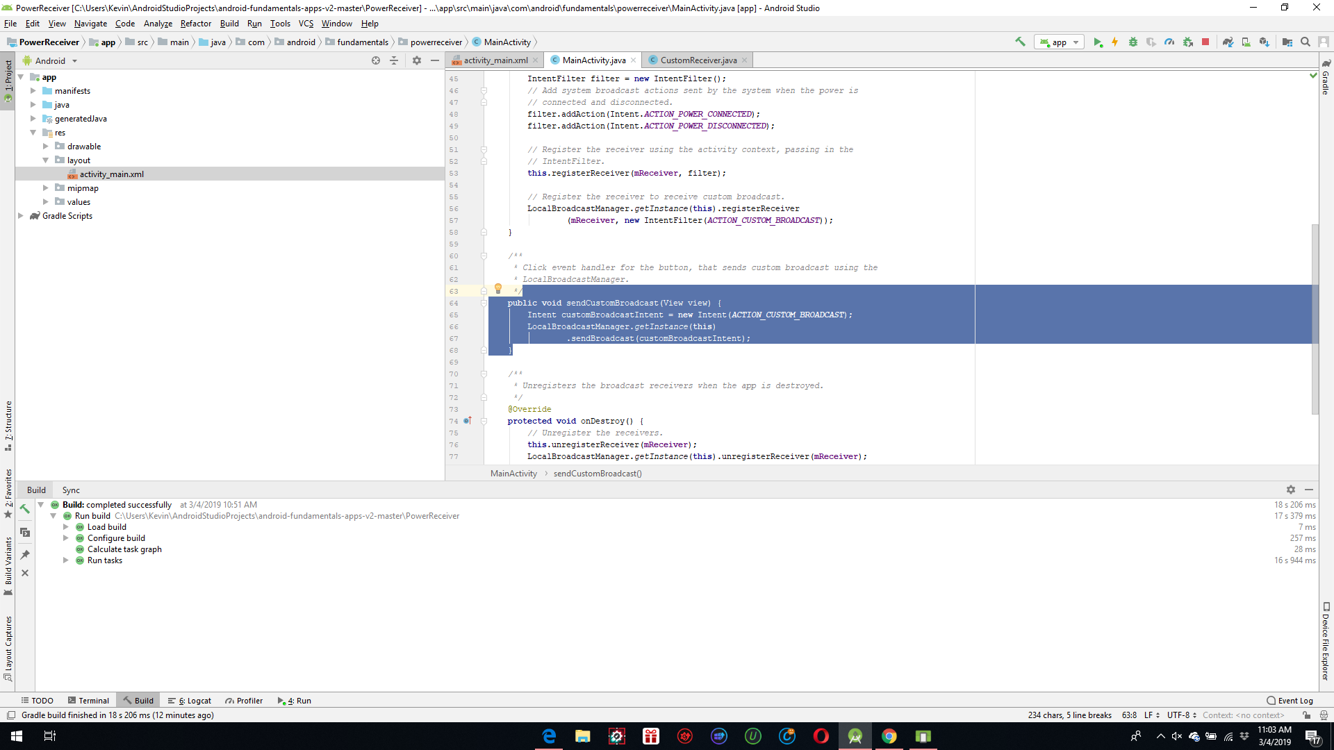Image resolution: width=1334 pixels, height=750 pixels.
Task: Click the Search Everywhere magnifier icon
Action: point(1306,42)
